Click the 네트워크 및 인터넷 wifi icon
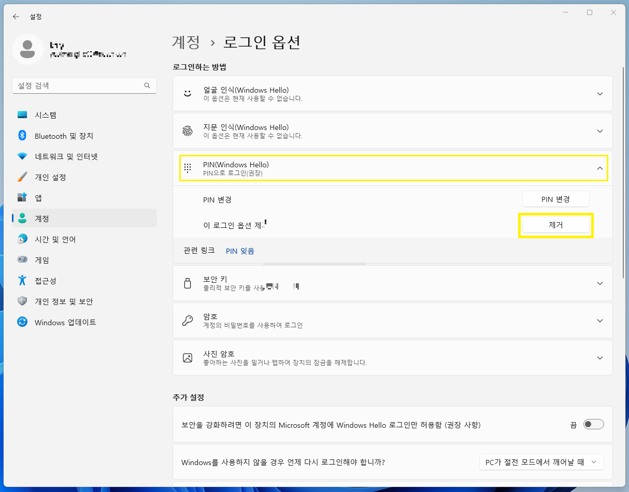The height and width of the screenshot is (492, 629). point(22,156)
